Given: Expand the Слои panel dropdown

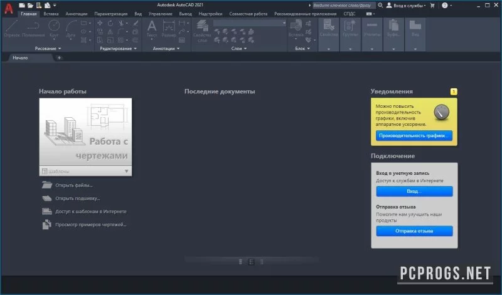Looking at the screenshot, I should click(239, 49).
